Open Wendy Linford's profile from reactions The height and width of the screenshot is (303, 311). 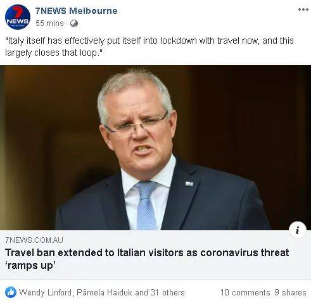click(45, 293)
